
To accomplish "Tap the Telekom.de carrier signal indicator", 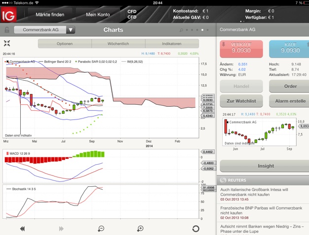I will tap(17, 3).
